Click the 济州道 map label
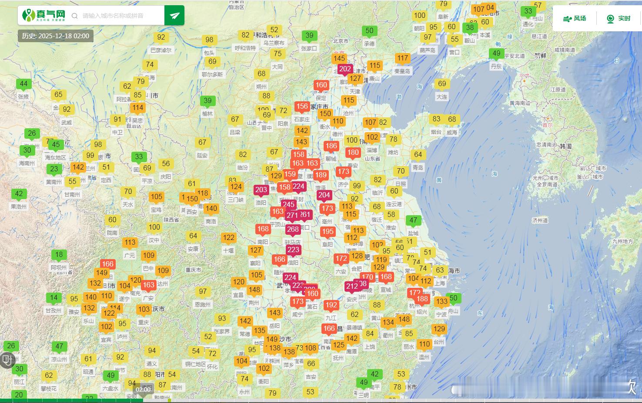642x403 pixels. click(x=540, y=220)
